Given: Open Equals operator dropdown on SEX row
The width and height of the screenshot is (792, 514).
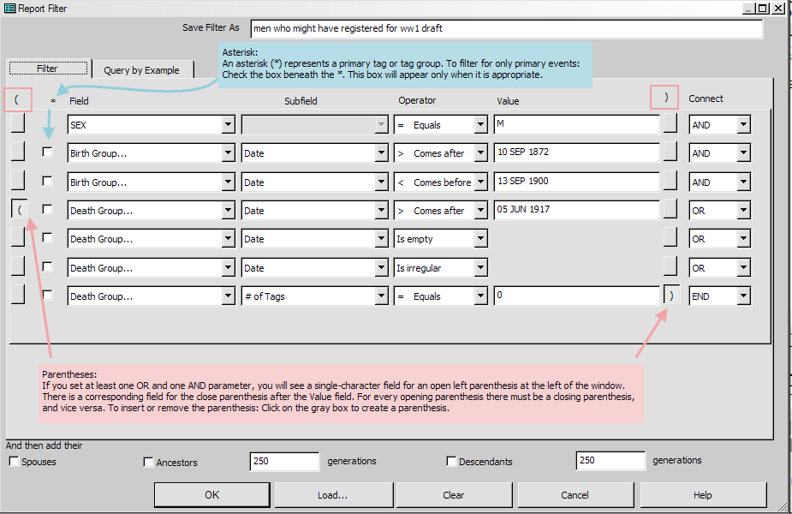Looking at the screenshot, I should coord(480,124).
